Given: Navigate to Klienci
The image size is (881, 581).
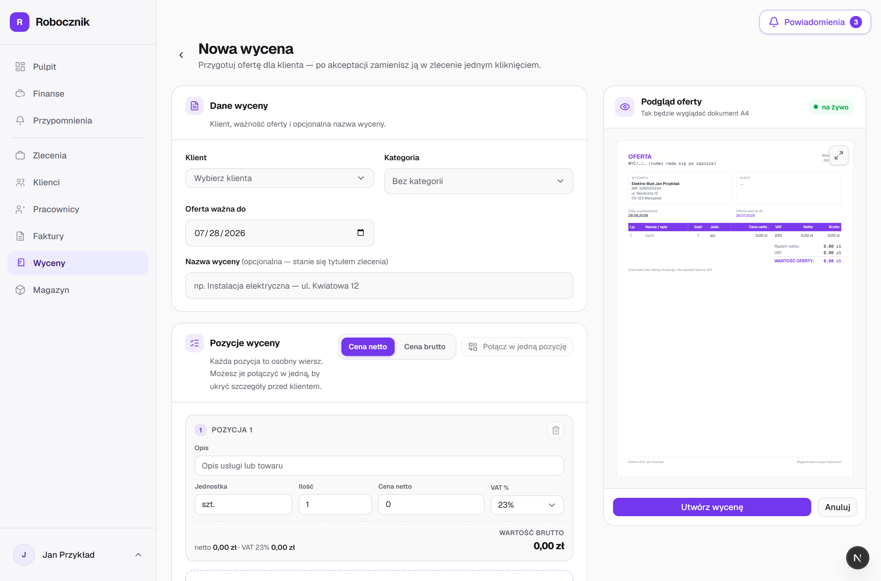Looking at the screenshot, I should 78,182.
